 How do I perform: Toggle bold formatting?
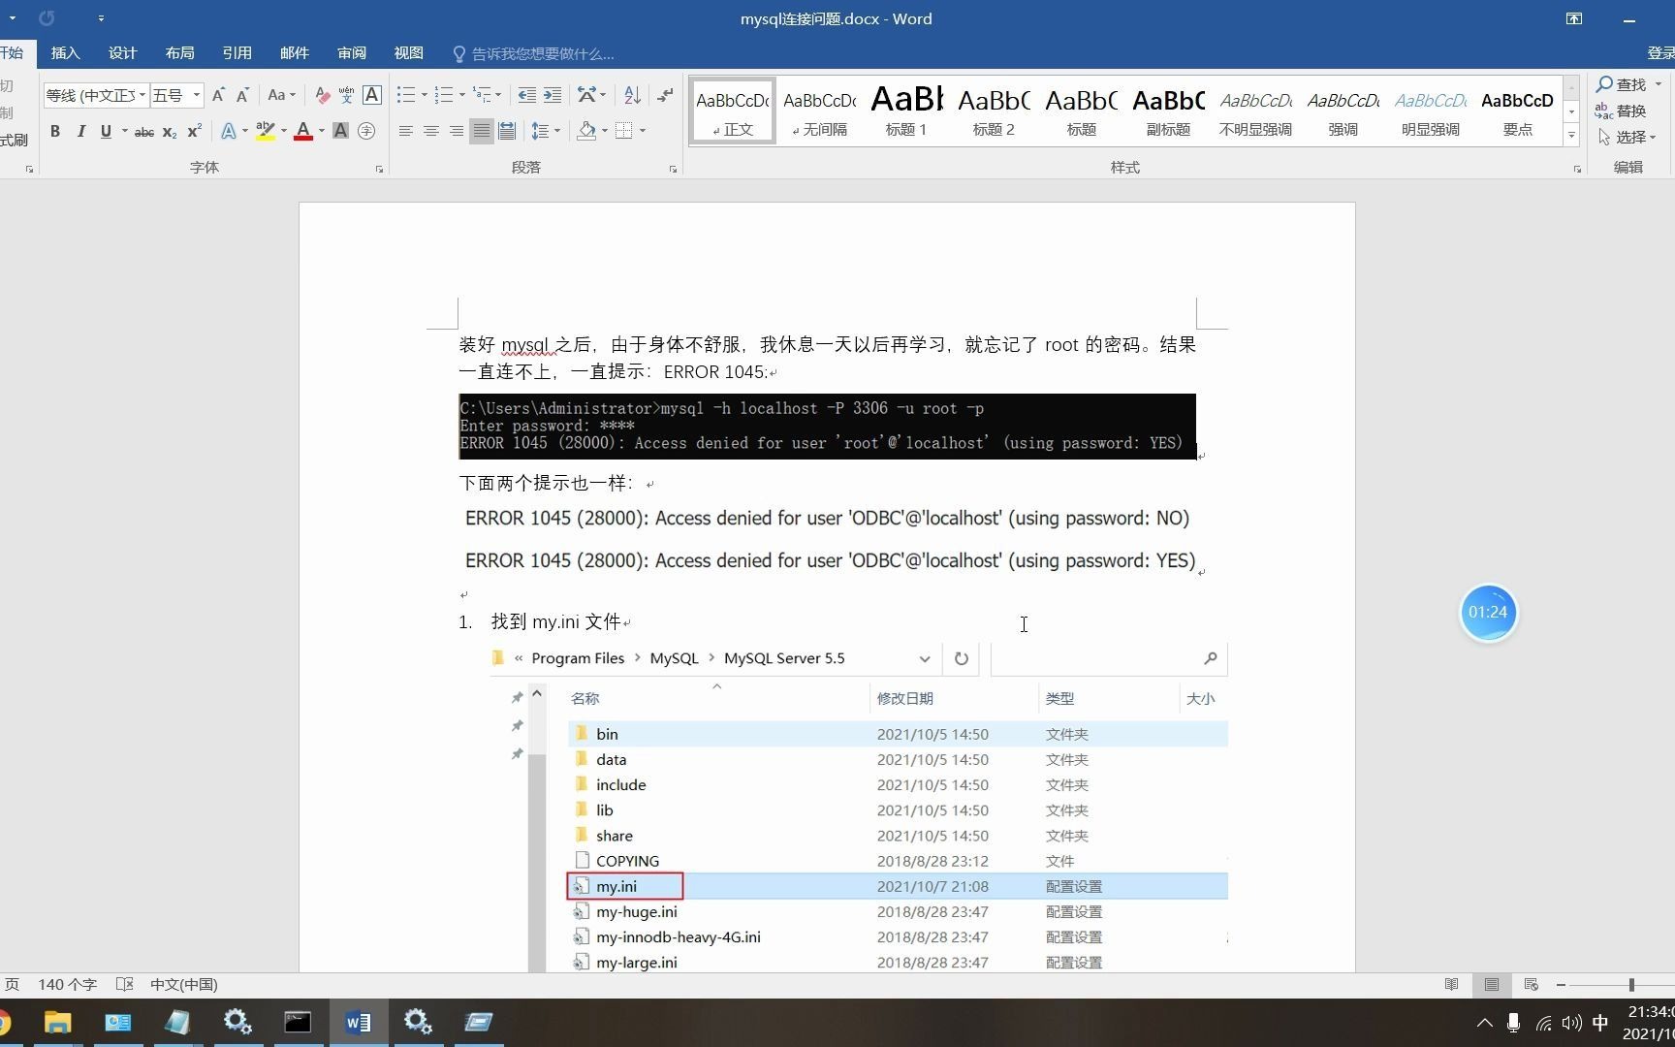pyautogui.click(x=55, y=131)
